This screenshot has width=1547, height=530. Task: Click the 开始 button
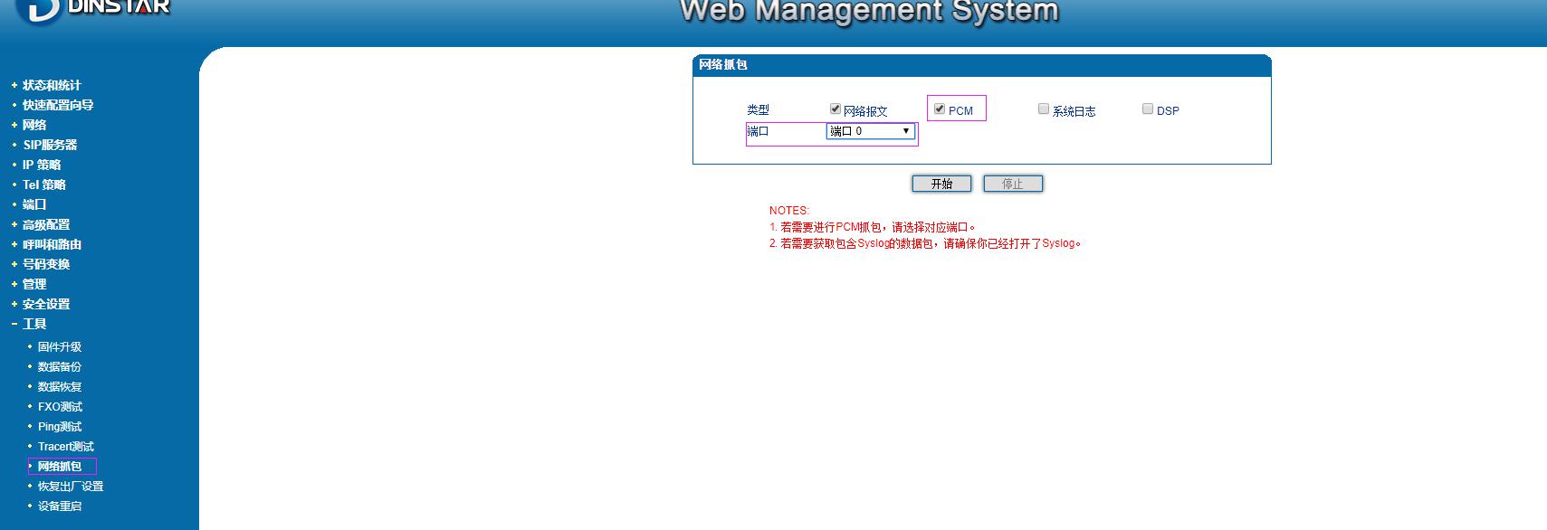coord(941,184)
